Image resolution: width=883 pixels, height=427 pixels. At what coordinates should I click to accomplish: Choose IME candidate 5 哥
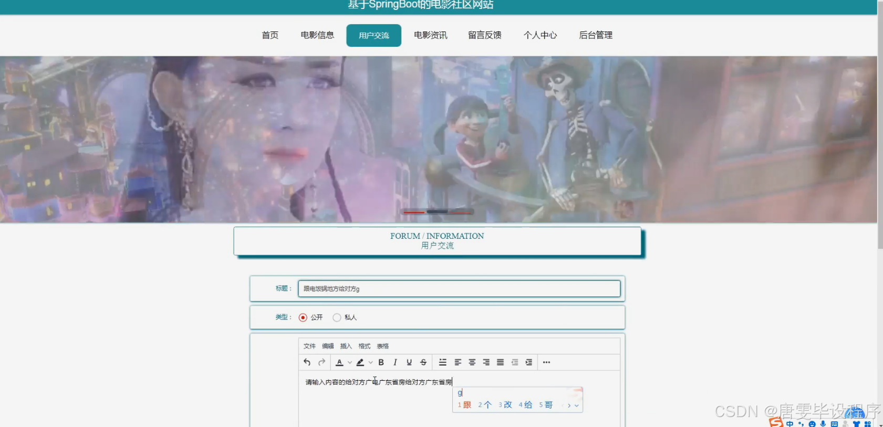point(546,405)
